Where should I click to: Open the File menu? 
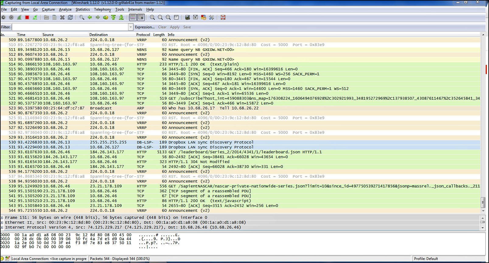(x=4, y=9)
